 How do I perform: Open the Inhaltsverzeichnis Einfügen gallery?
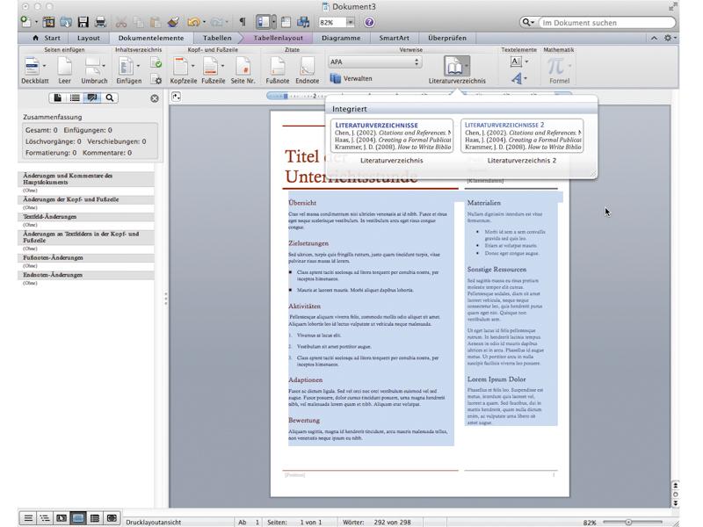(x=128, y=70)
